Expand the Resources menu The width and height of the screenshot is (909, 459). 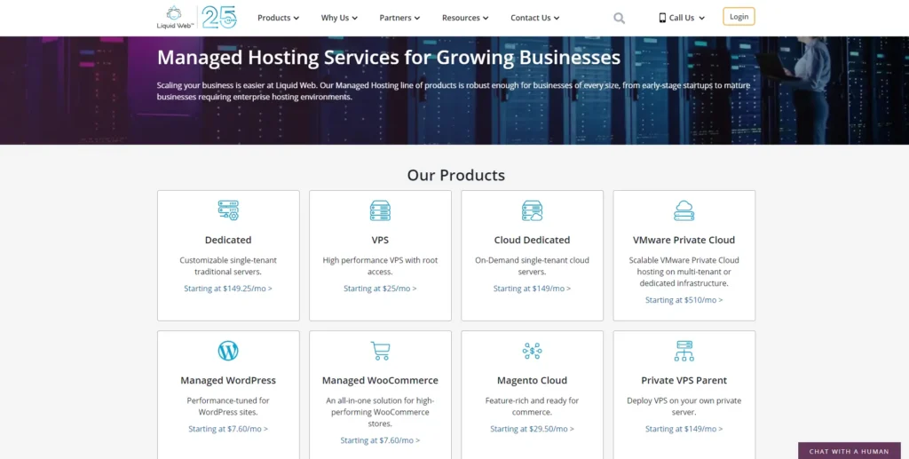[465, 18]
